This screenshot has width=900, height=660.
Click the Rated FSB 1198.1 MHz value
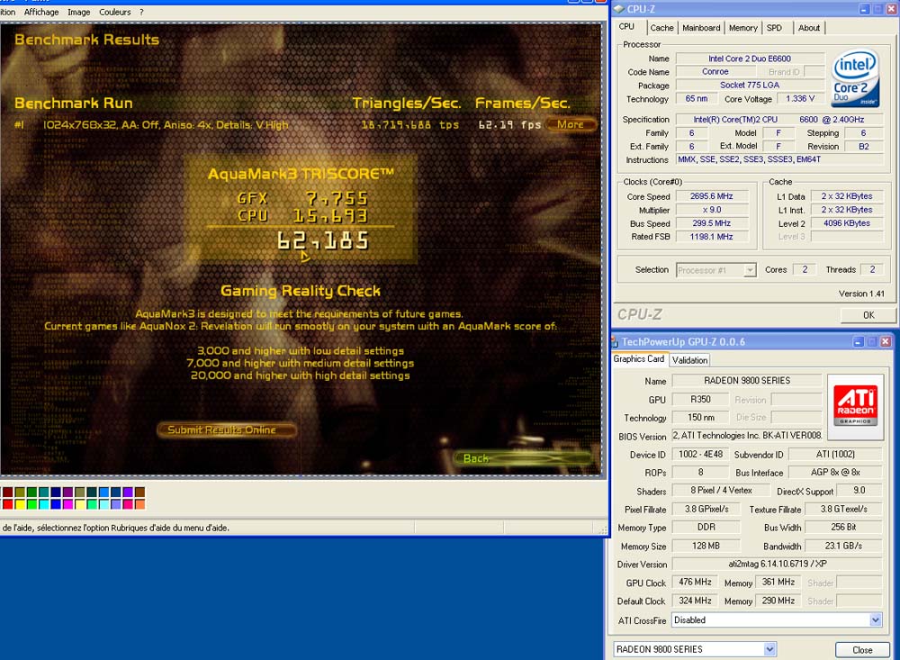point(712,237)
